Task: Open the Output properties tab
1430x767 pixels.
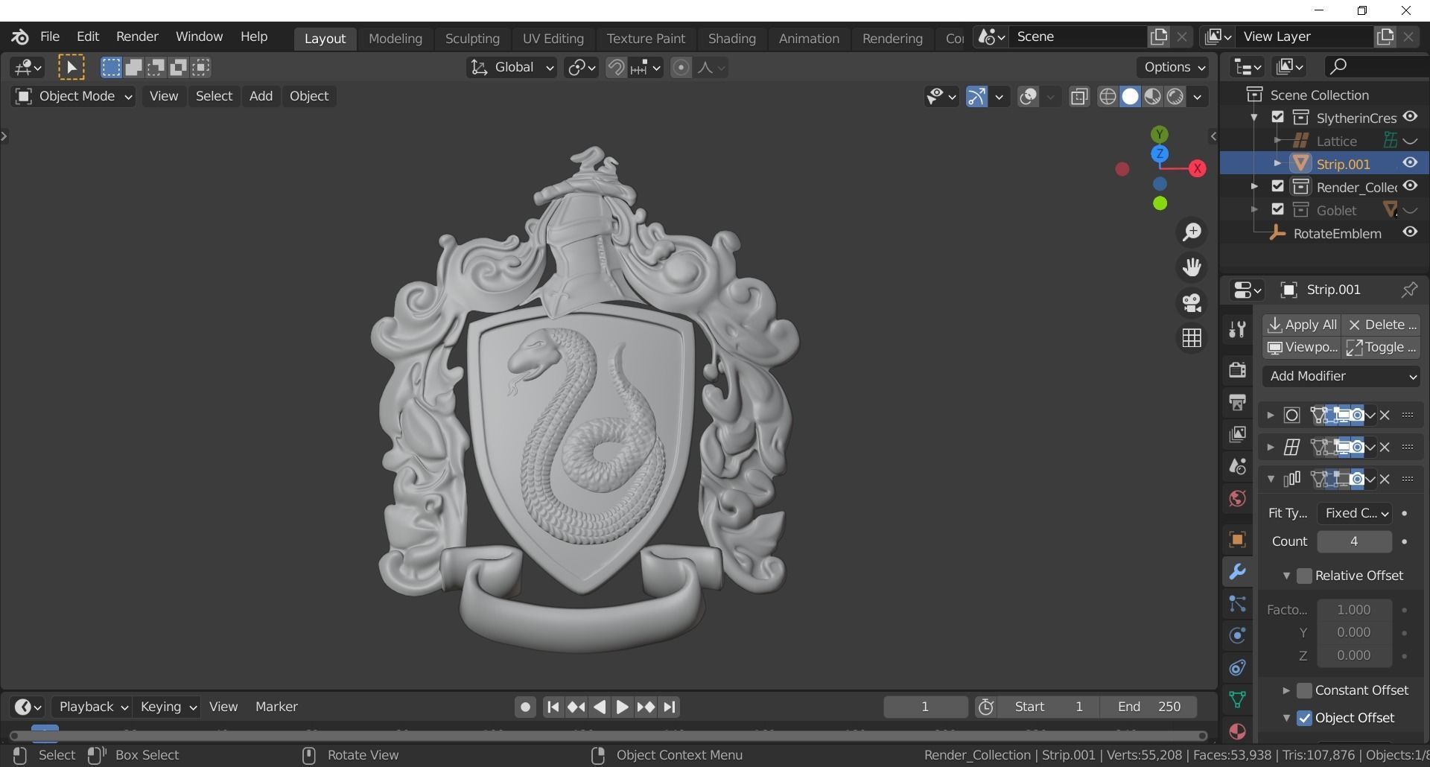Action: (x=1237, y=402)
